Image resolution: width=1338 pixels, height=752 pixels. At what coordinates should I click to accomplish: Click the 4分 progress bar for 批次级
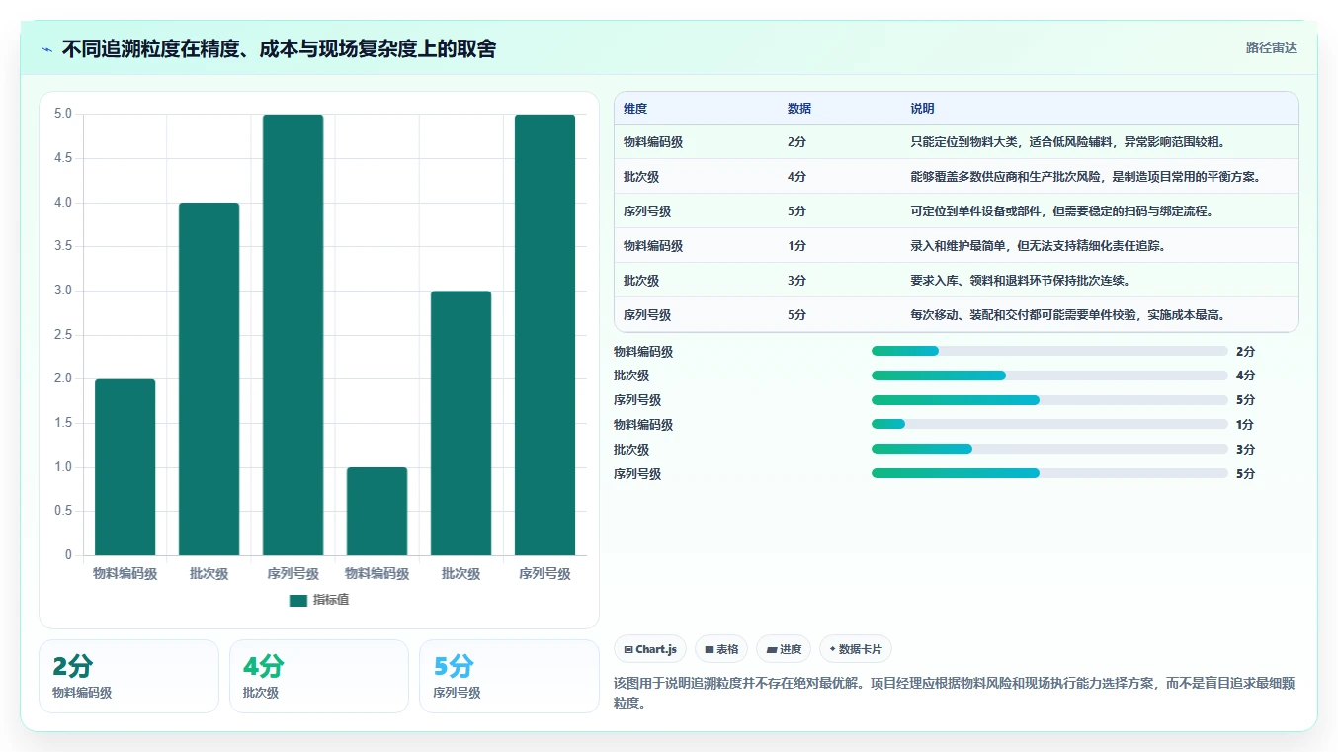point(1049,376)
